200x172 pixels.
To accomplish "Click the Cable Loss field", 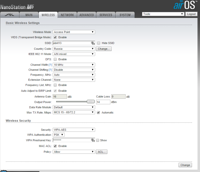I will click(x=118, y=96).
